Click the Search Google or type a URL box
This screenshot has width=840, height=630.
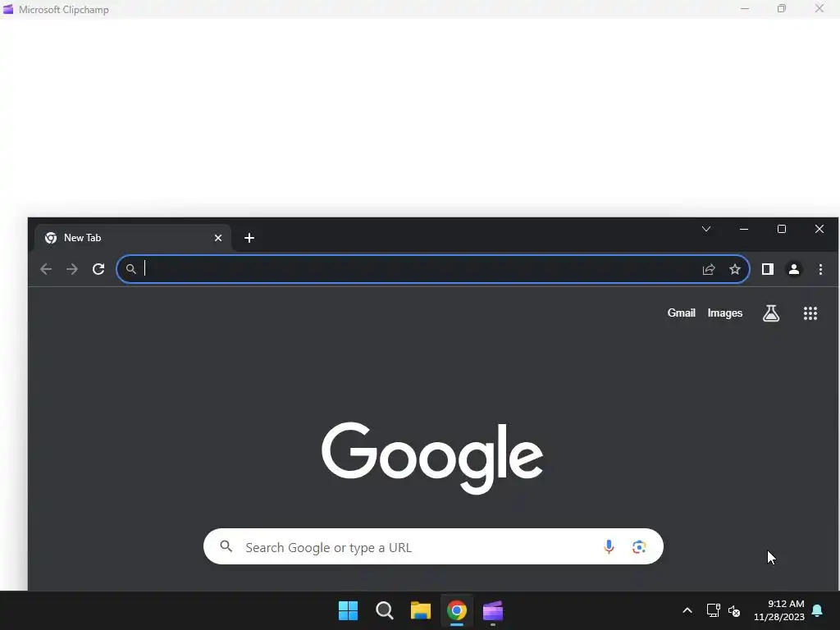click(433, 546)
